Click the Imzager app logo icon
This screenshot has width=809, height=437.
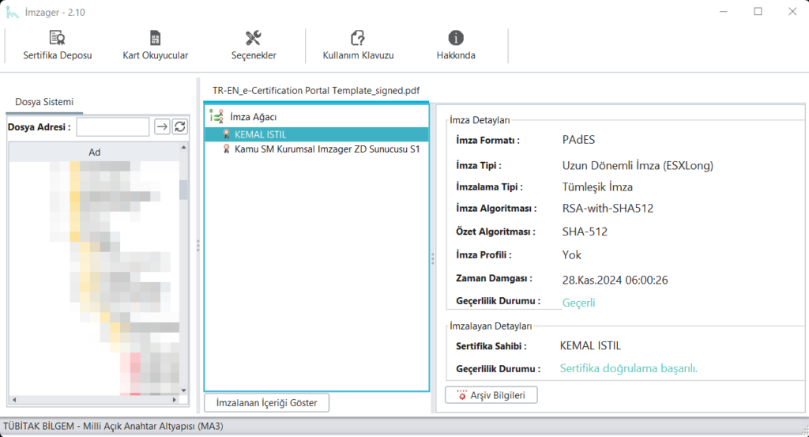(13, 12)
